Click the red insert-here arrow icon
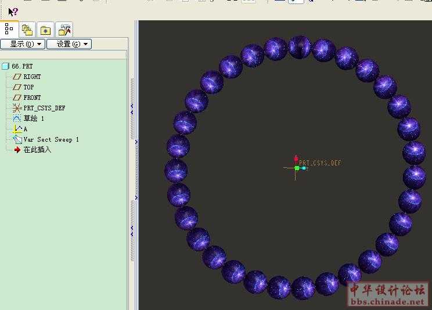Screen dimensions: 432x310 click(x=17, y=150)
